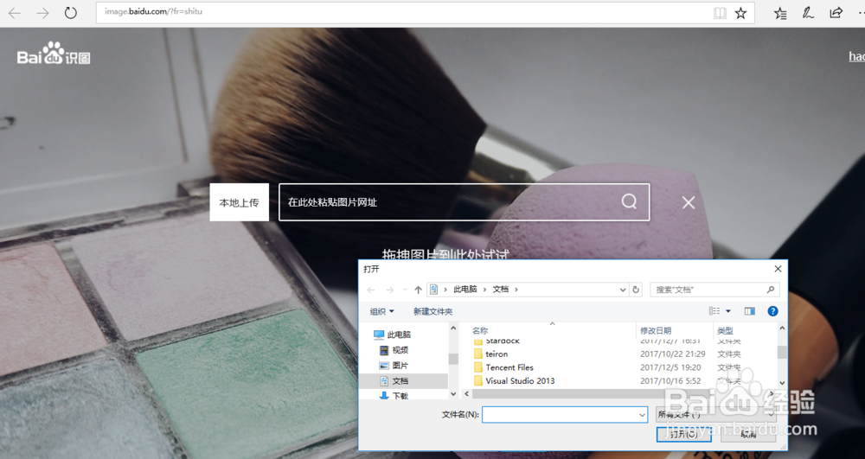Sort by 类型 column header

click(725, 330)
